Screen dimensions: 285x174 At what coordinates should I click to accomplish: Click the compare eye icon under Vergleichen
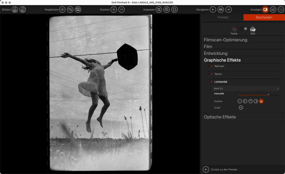point(62,10)
